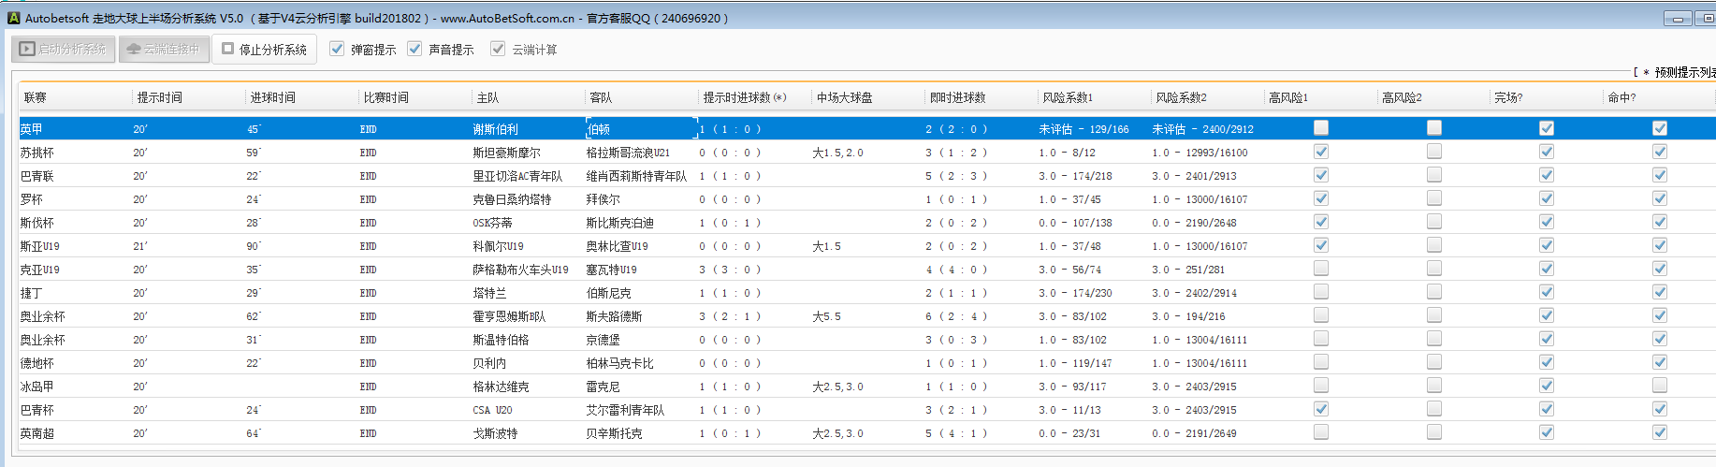
Task: Click the 云端连接中 cloud button
Action: [x=164, y=49]
